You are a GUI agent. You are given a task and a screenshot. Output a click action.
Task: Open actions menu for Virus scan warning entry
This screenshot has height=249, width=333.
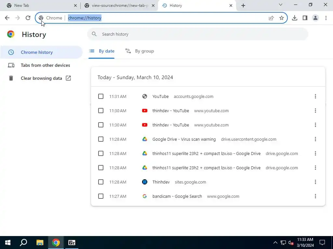315,139
